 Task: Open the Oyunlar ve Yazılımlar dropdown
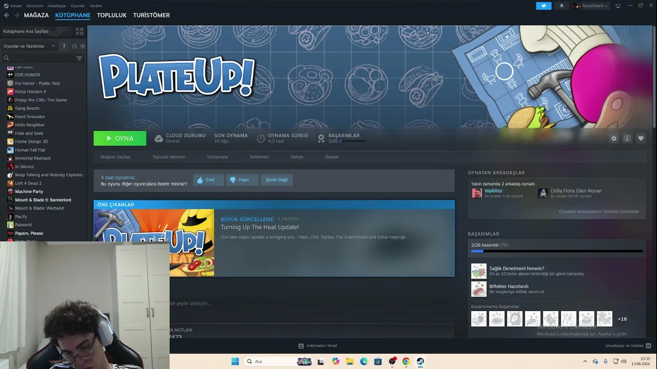point(29,46)
